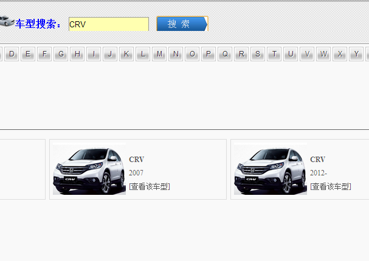This screenshot has width=369, height=261.
Task: Filter by letter K
Action: coord(126,54)
